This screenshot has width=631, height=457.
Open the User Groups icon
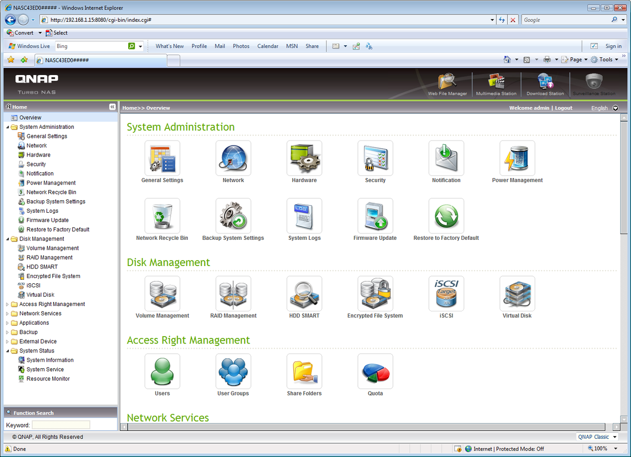click(x=233, y=371)
